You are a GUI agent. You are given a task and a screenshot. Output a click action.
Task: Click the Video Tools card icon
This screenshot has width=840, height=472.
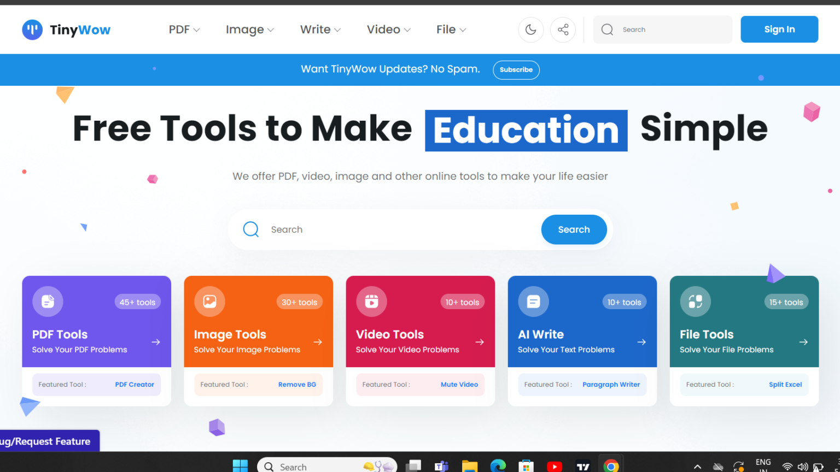coord(371,302)
